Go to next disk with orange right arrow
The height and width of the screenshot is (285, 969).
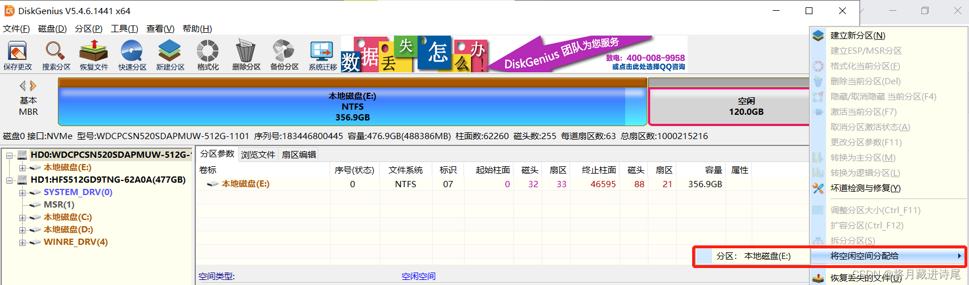[x=33, y=86]
